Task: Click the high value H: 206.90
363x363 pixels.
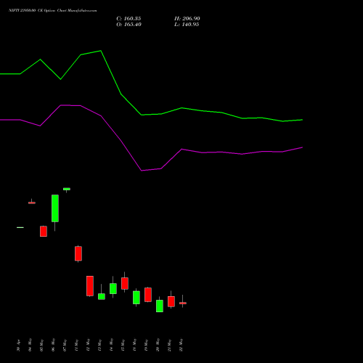Action: 187,19
